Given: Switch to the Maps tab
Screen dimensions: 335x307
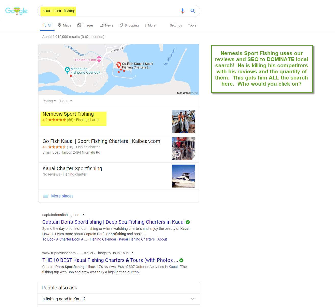Looking at the screenshot, I should point(64,25).
